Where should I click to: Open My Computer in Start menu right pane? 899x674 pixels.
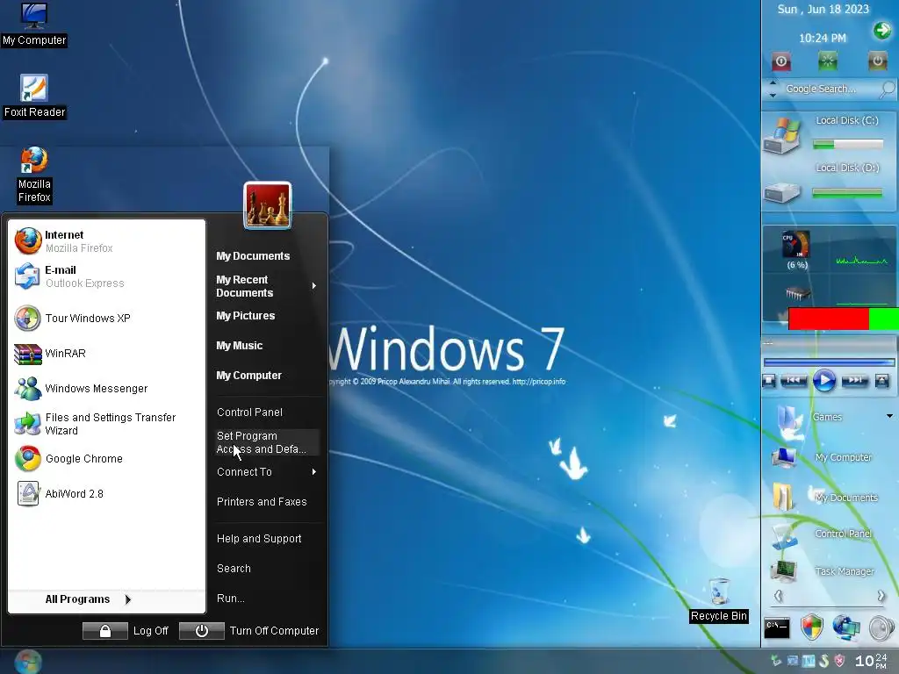(248, 376)
